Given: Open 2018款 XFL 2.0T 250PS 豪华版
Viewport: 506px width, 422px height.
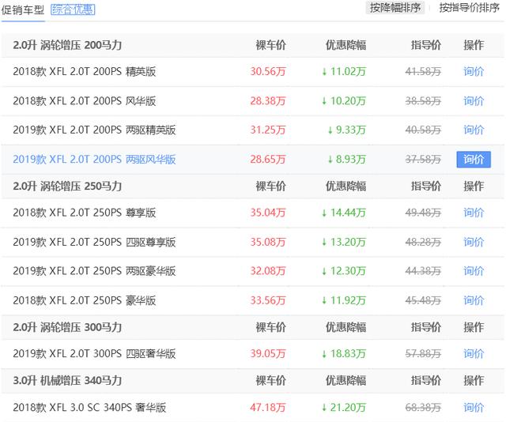Looking at the screenshot, I should [85, 300].
